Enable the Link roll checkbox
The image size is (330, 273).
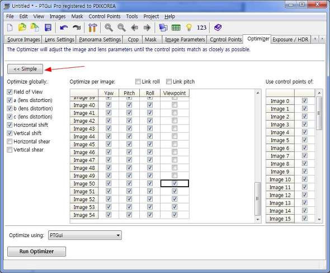138,82
